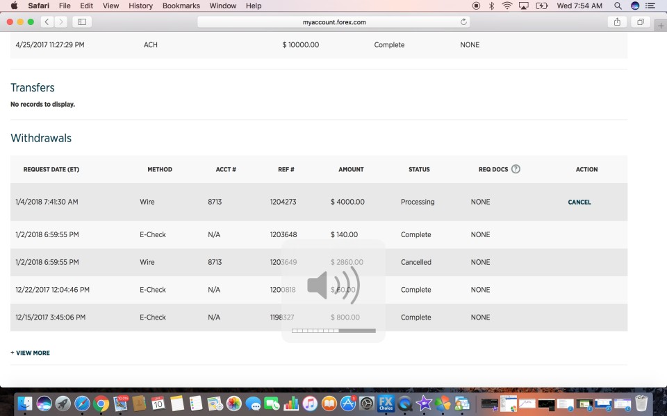Open Finder from the Dock
Image resolution: width=667 pixels, height=416 pixels.
click(25, 404)
